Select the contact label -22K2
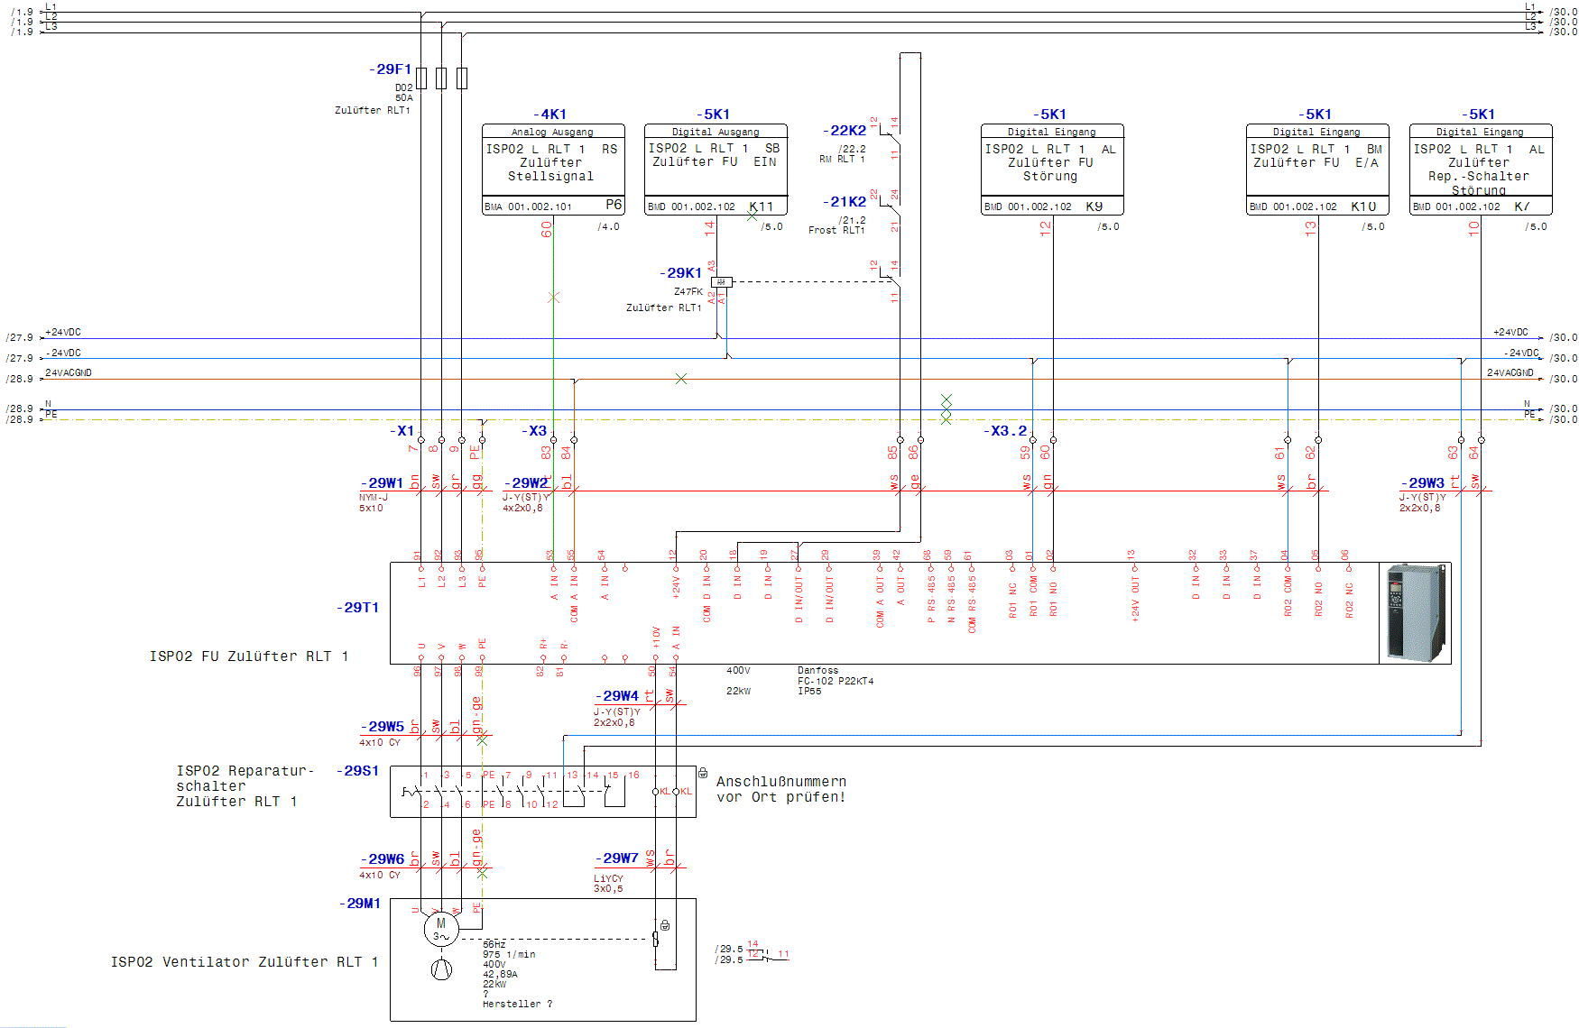Image resolution: width=1579 pixels, height=1028 pixels. [x=845, y=131]
